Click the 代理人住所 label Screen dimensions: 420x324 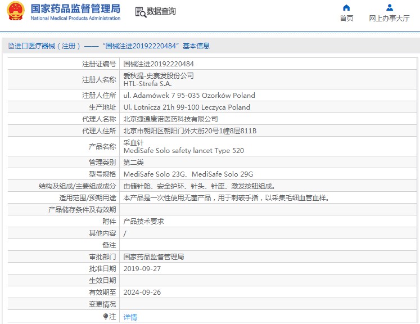(x=99, y=130)
